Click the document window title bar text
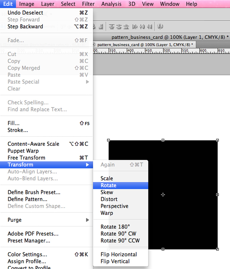 (170, 37)
